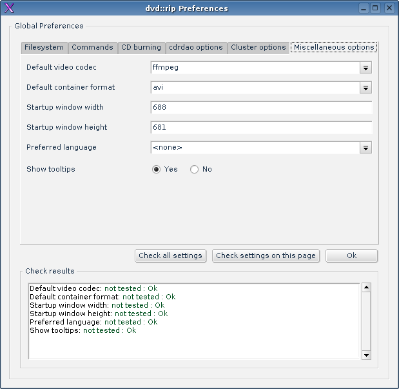Click the 'Default video codec: not tested' result
This screenshot has width=399, height=389.
[93, 288]
